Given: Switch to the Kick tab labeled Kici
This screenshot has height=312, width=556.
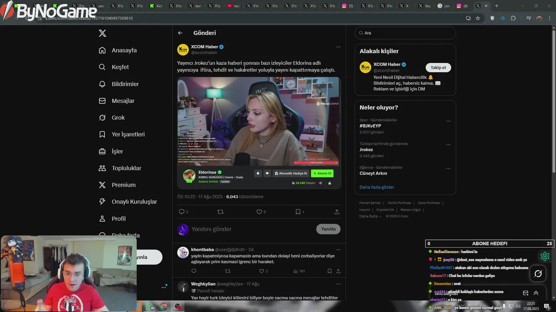Looking at the screenshot, I should [156, 6].
